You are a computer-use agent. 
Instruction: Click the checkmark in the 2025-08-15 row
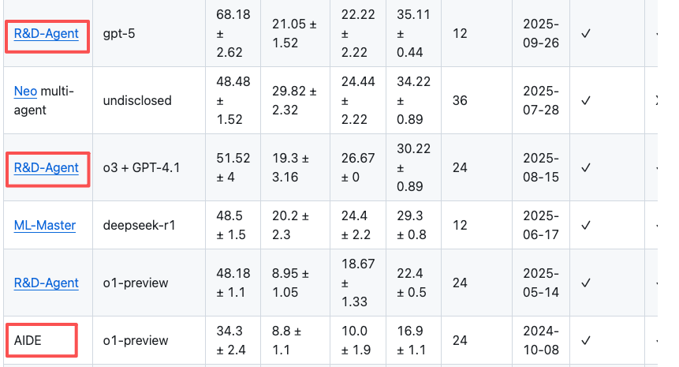[586, 167]
